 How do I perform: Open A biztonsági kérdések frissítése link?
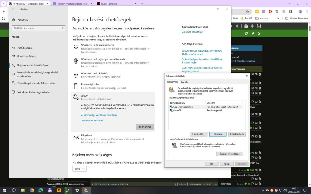99,115
